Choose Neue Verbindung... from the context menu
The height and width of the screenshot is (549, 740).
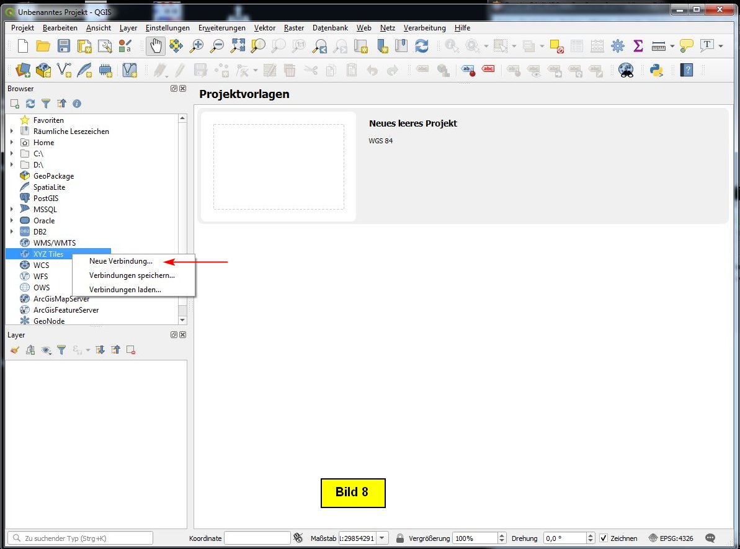tap(120, 261)
